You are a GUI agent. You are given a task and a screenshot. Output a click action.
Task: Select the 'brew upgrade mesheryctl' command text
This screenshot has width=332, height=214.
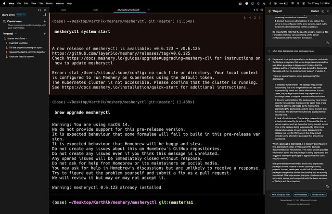tap(82, 113)
